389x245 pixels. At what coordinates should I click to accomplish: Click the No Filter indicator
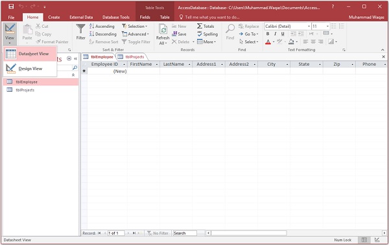[158, 233]
